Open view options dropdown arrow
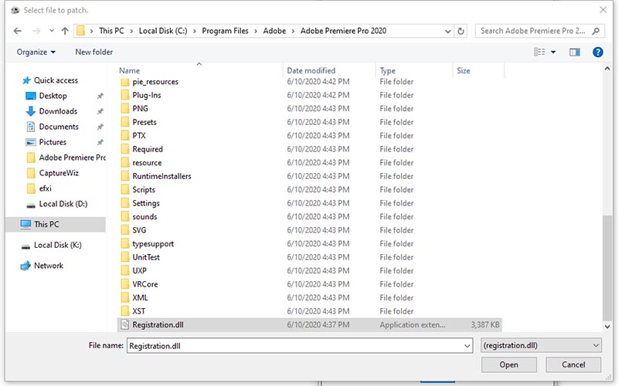 click(553, 52)
